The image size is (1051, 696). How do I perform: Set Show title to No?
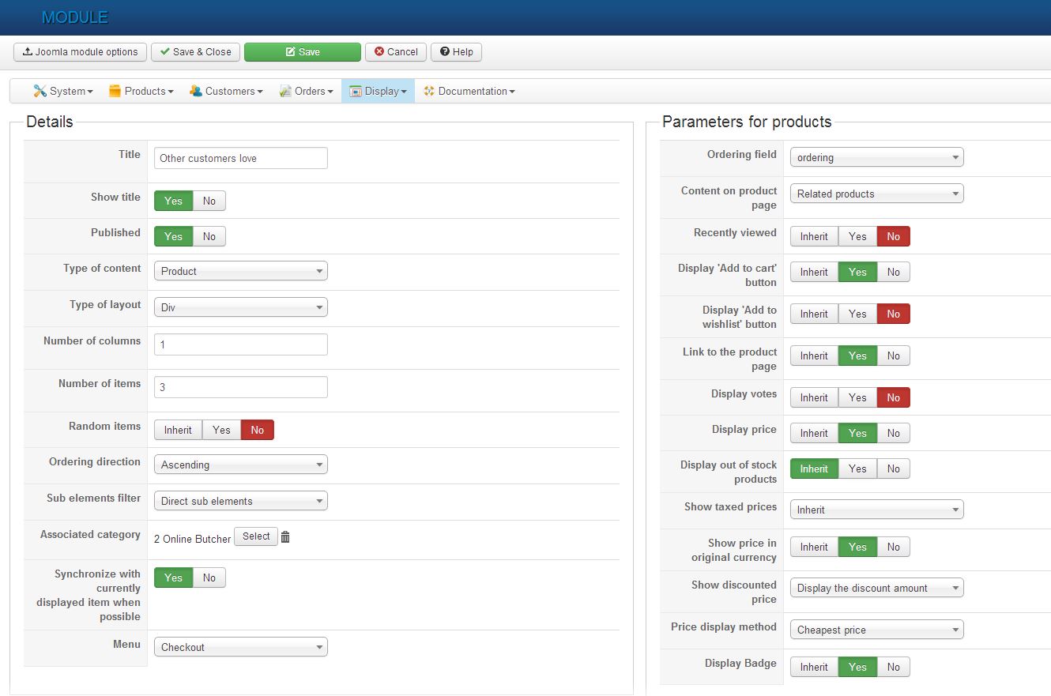coord(209,201)
